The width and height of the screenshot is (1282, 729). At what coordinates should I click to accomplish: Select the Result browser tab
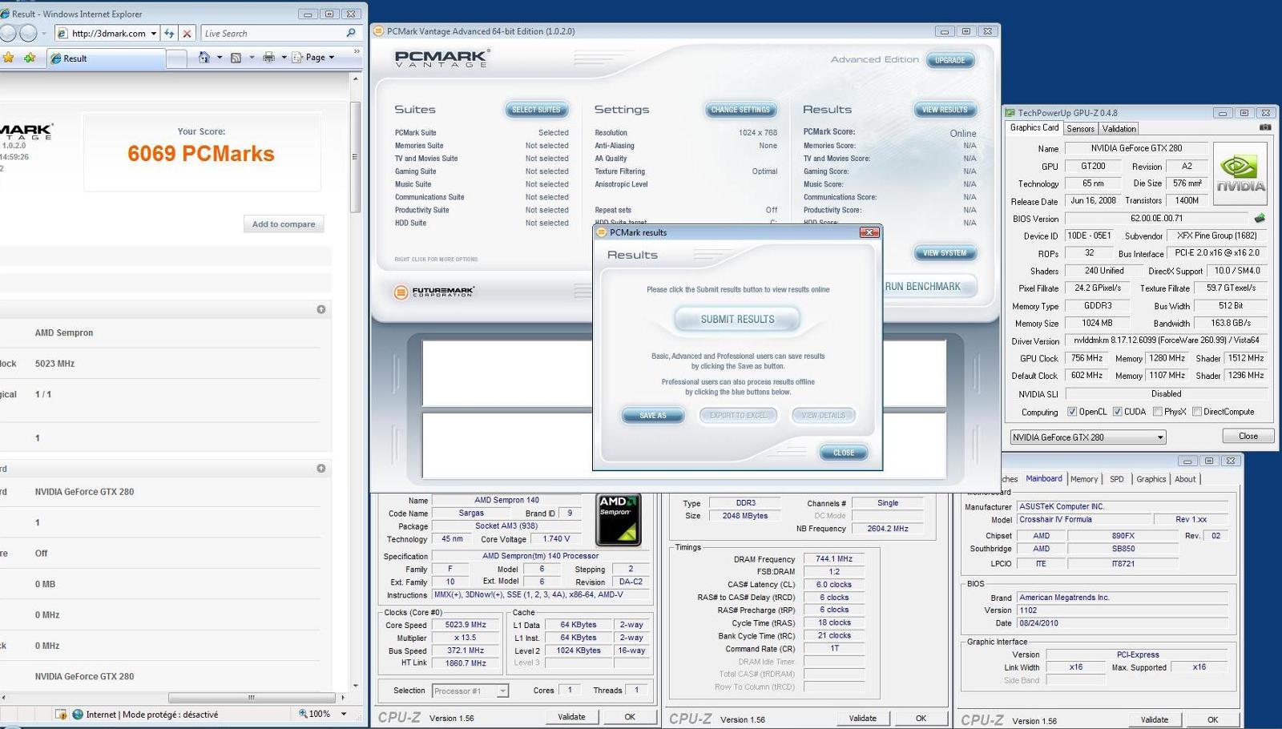tap(106, 58)
